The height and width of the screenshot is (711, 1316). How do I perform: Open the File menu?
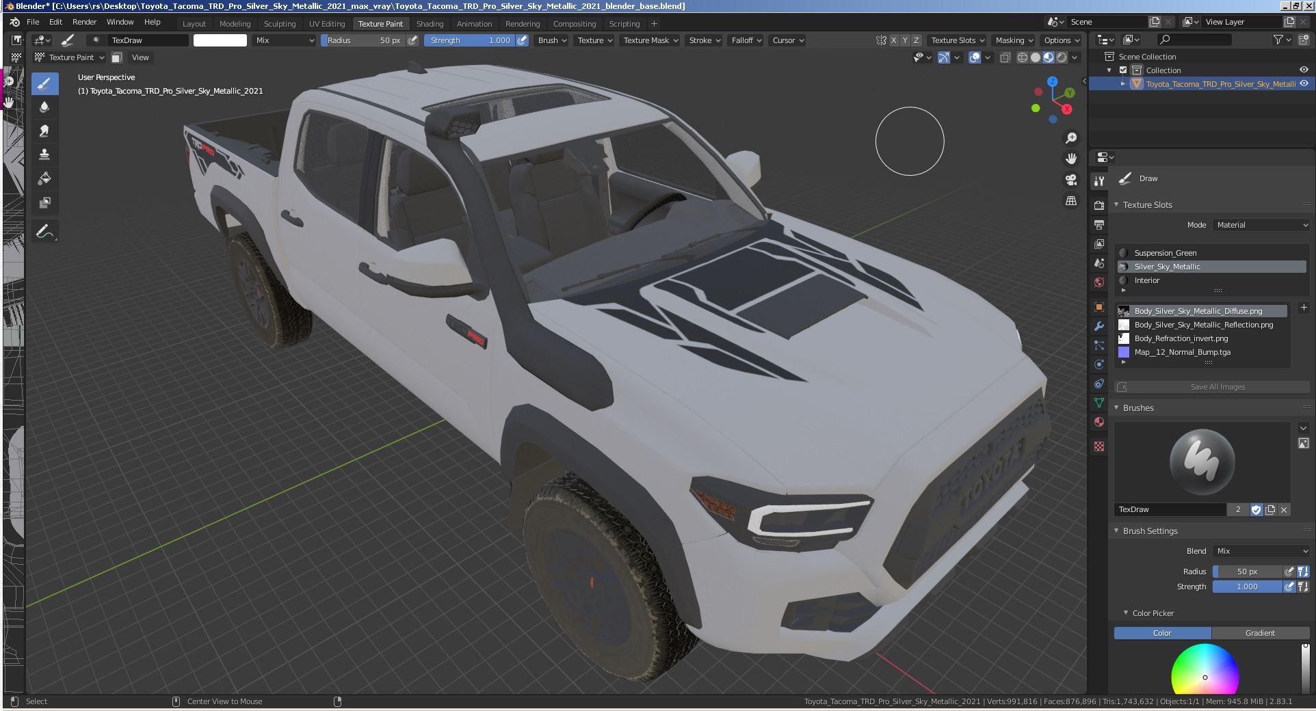click(x=33, y=22)
